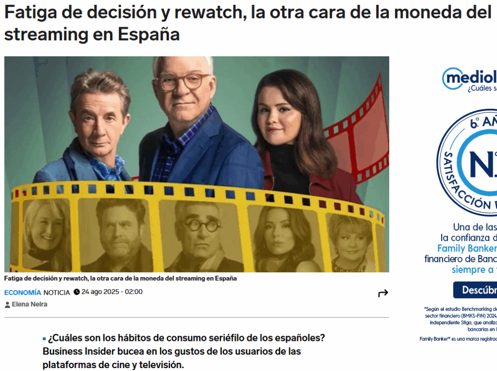The width and height of the screenshot is (497, 371).
Task: Open the main article hero image
Action: click(197, 164)
